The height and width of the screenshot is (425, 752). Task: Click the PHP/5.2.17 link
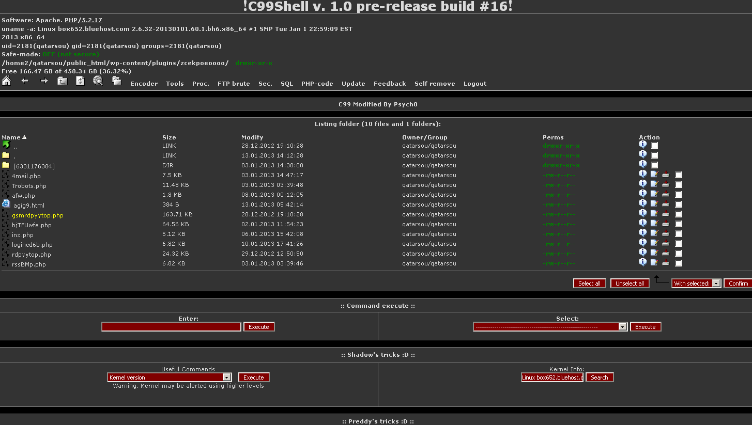pos(83,20)
